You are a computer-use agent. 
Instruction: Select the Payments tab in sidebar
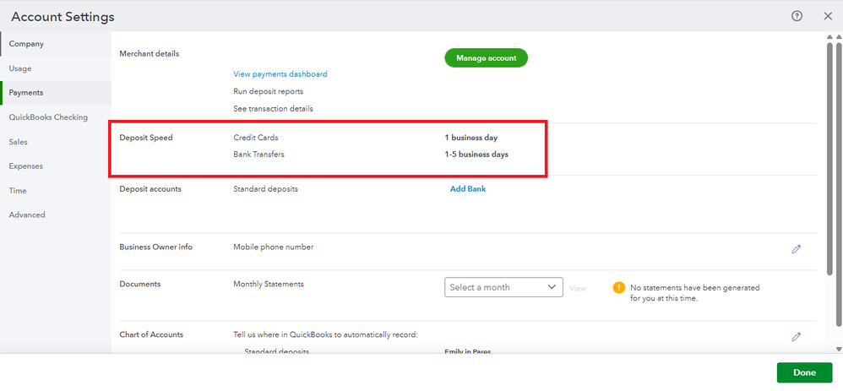coord(56,93)
